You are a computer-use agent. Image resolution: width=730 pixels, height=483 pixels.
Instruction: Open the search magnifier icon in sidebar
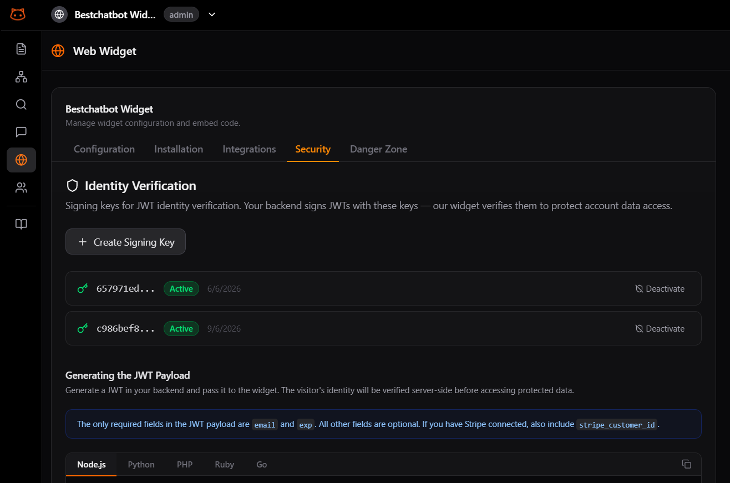[21, 104]
